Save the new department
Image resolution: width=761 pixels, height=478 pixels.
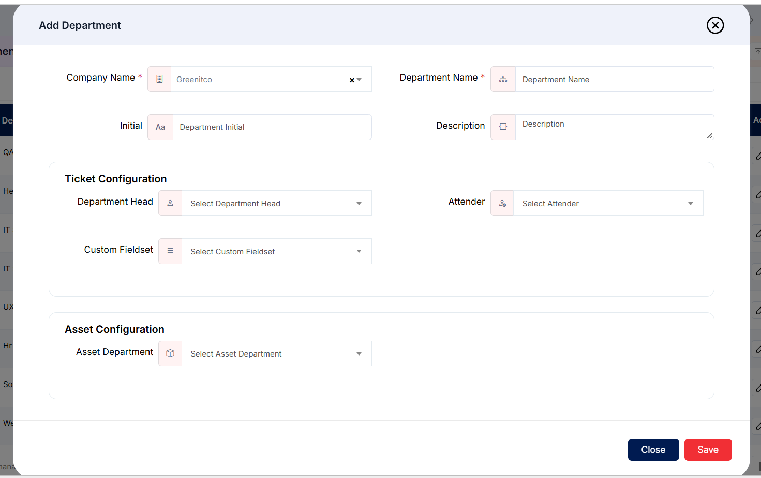click(708, 450)
